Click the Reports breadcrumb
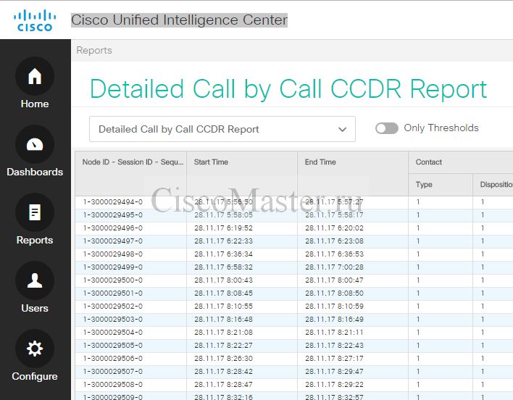 pyautogui.click(x=94, y=51)
